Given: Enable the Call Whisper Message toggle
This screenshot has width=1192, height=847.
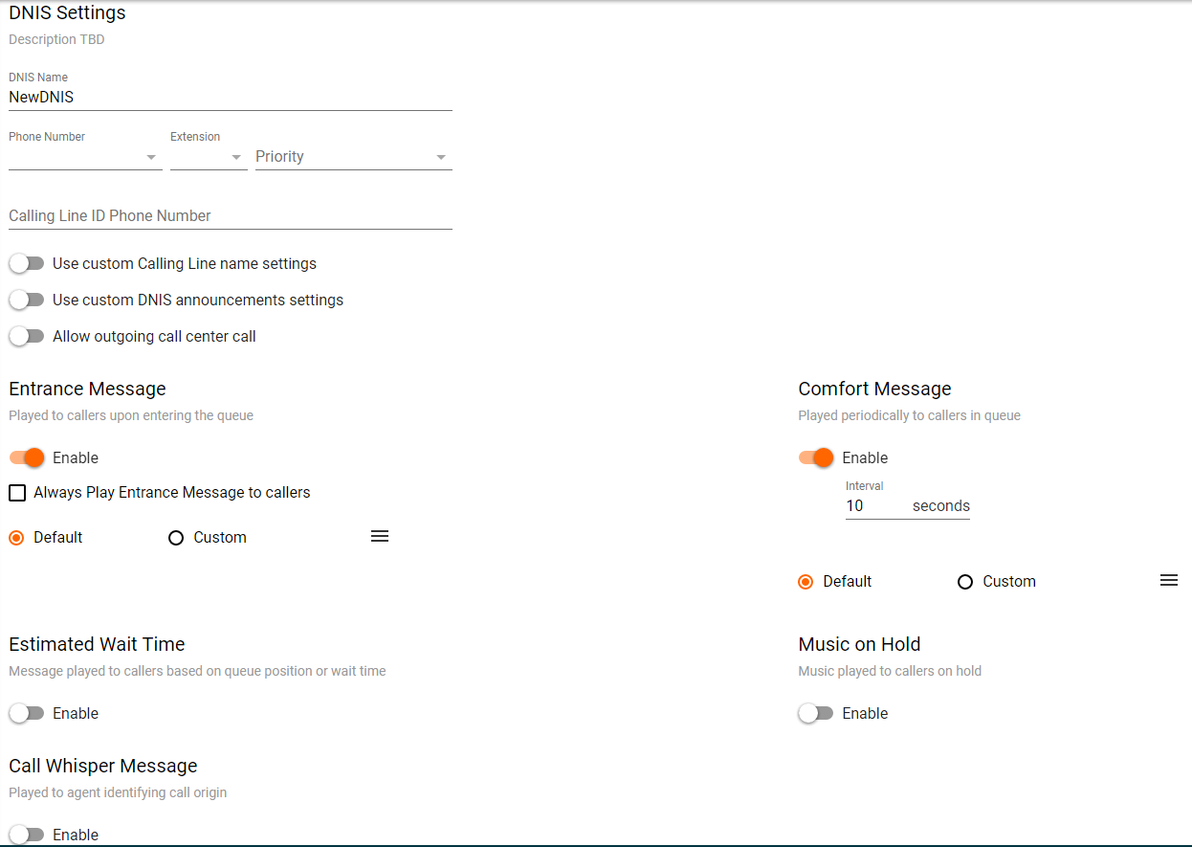Looking at the screenshot, I should click(x=27, y=835).
